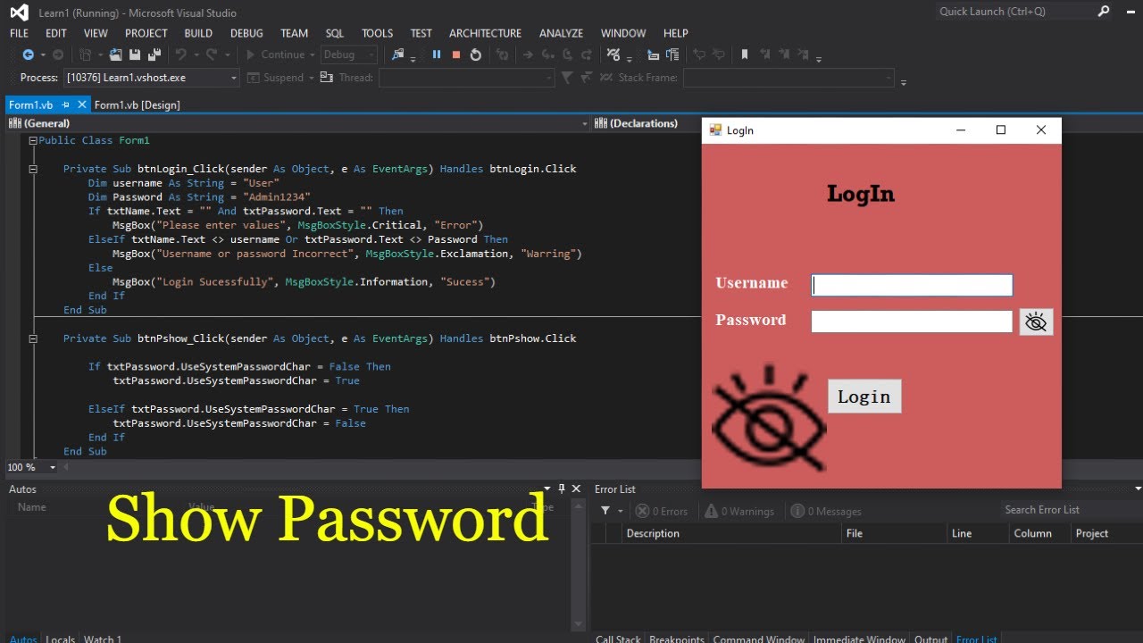This screenshot has height=643, width=1143.
Task: Close the Autos panel
Action: [x=576, y=489]
